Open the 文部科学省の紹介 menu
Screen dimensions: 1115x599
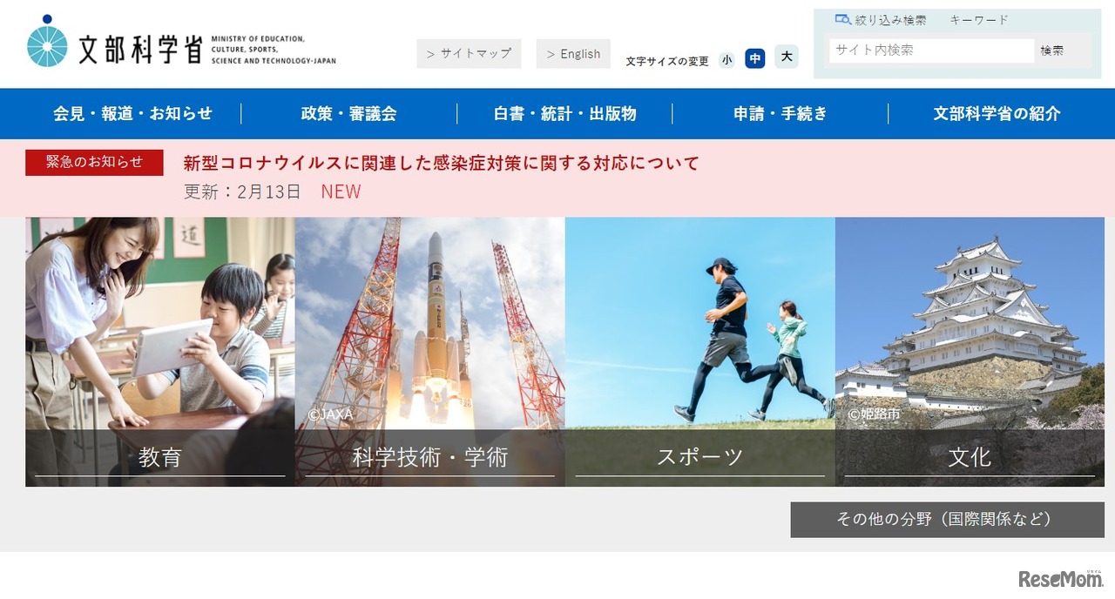click(997, 113)
